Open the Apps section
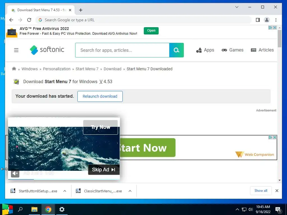The width and height of the screenshot is (287, 215). coord(205,50)
